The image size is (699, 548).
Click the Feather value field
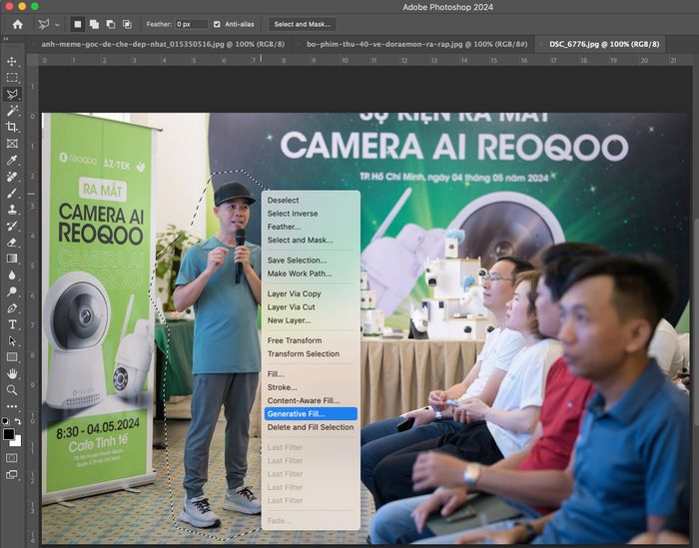click(192, 24)
